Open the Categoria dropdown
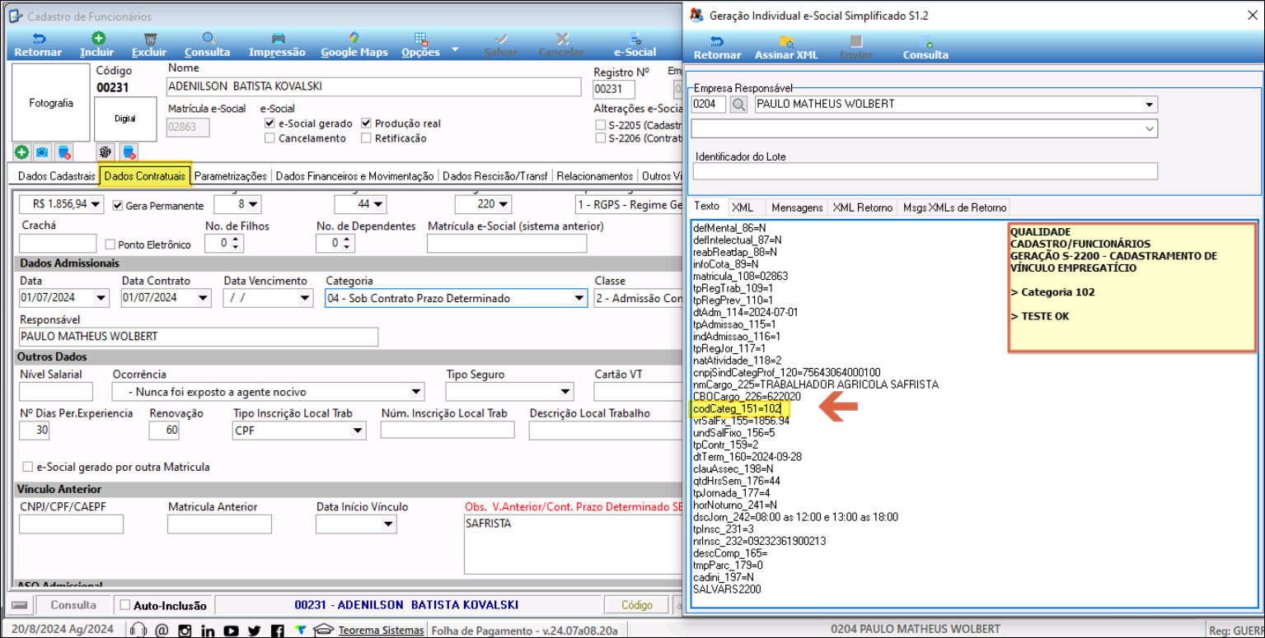This screenshot has width=1265, height=638. (579, 298)
